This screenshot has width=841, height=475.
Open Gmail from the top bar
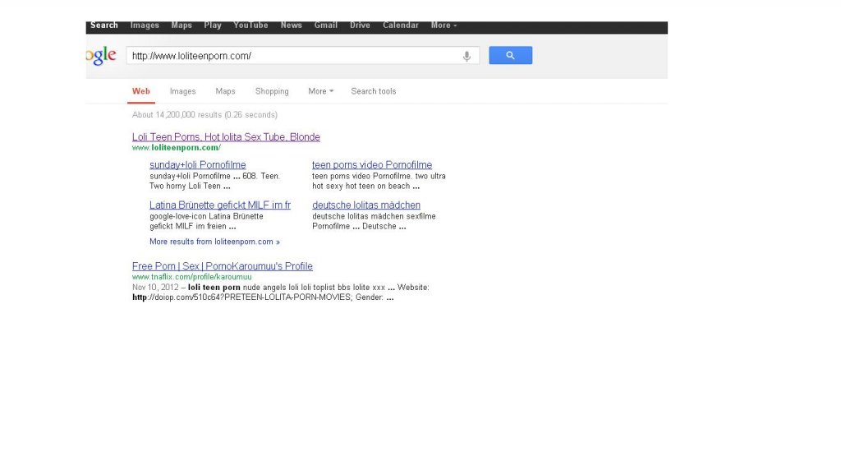point(325,25)
